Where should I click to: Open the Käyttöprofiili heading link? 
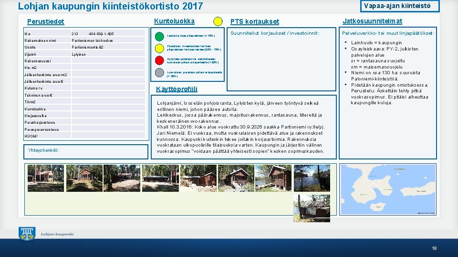[177, 89]
